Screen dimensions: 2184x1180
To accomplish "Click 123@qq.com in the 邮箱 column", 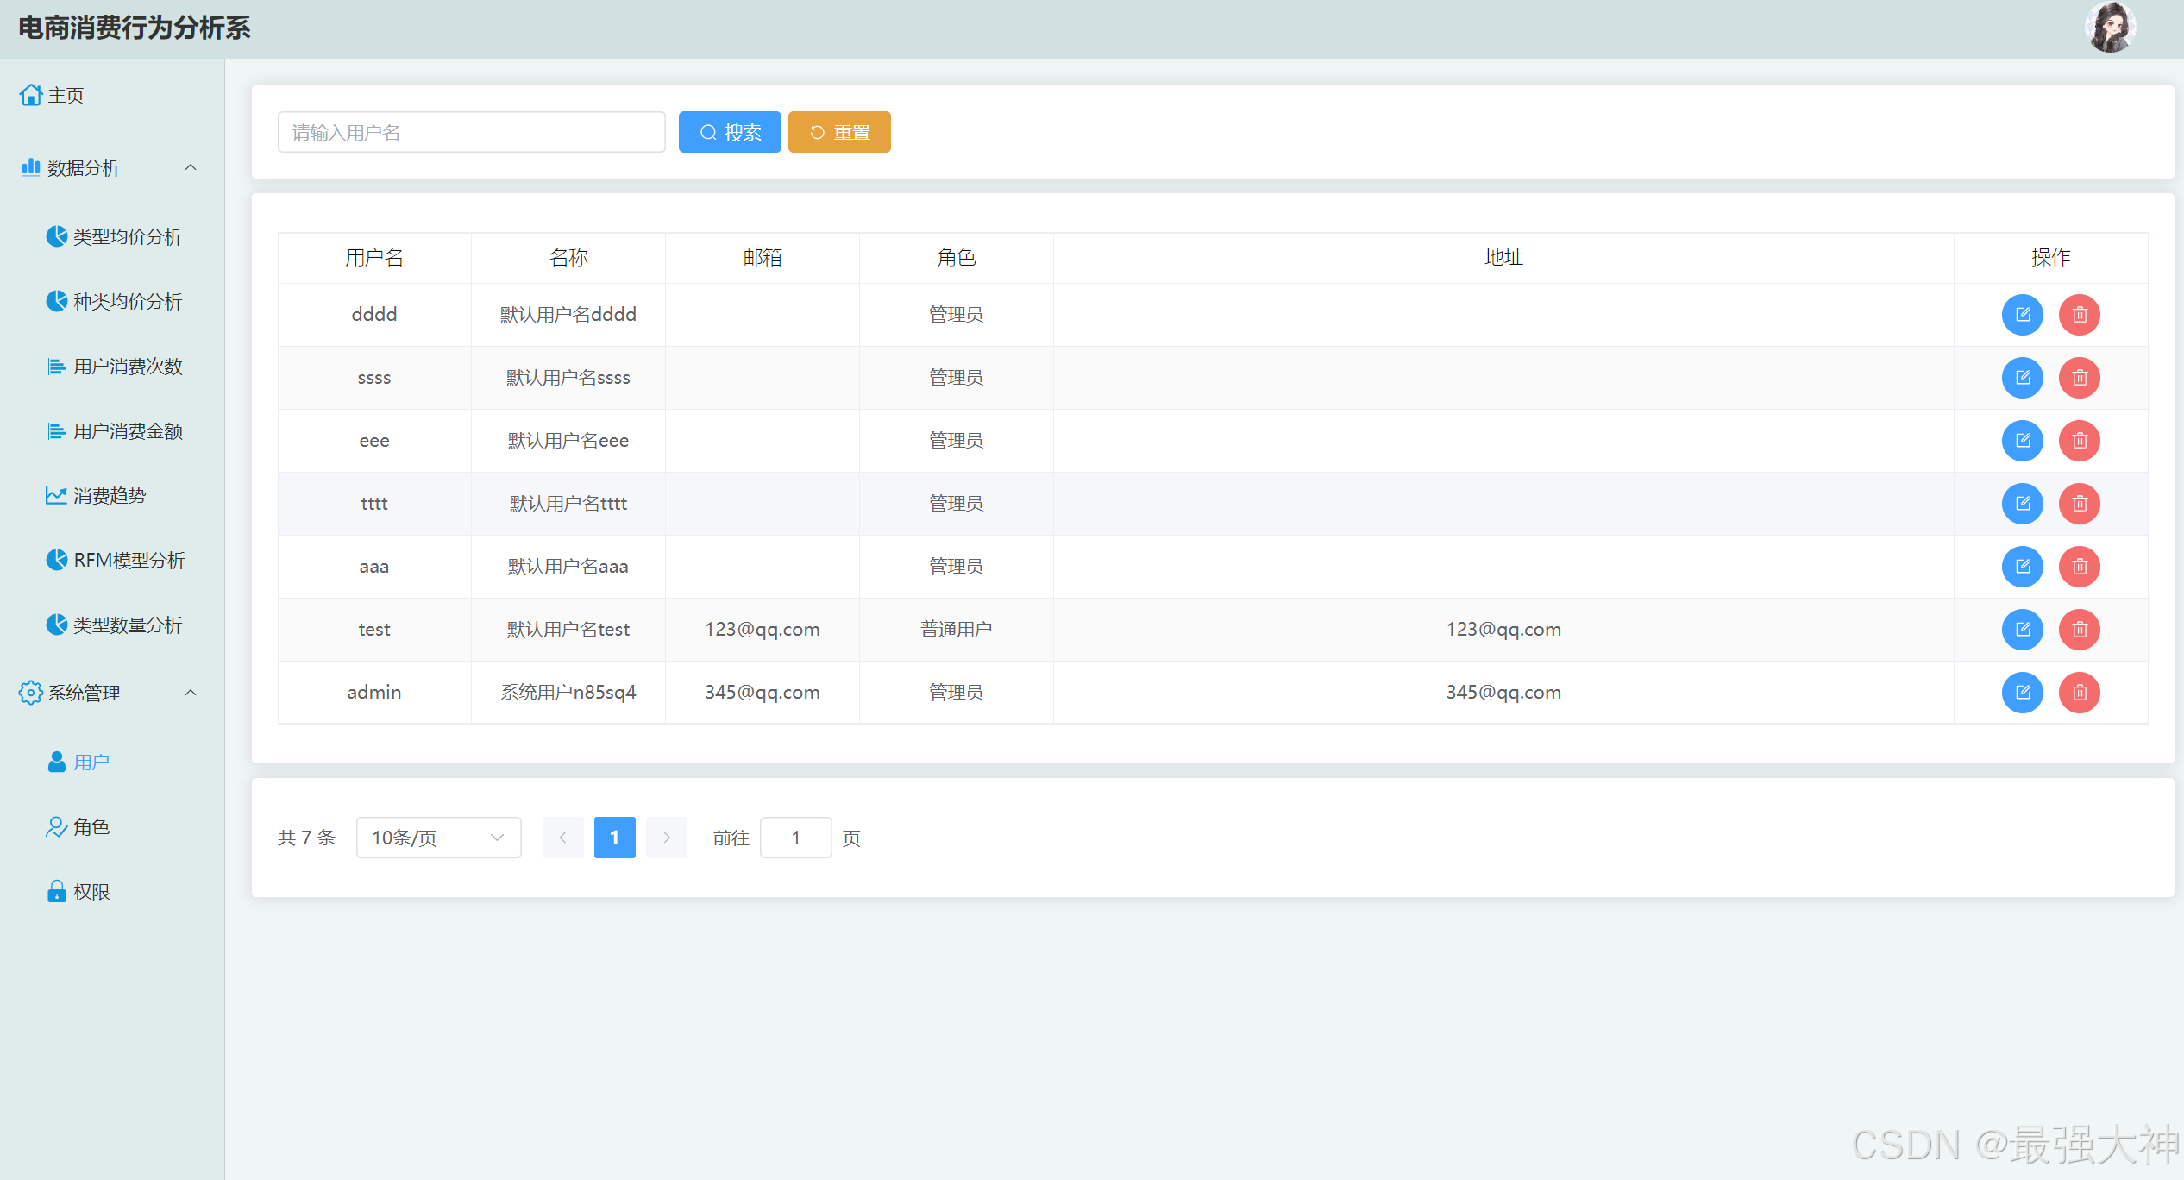I will [763, 630].
